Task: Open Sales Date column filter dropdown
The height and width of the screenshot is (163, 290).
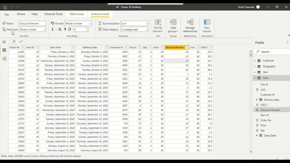Action: pyautogui.click(x=73, y=48)
